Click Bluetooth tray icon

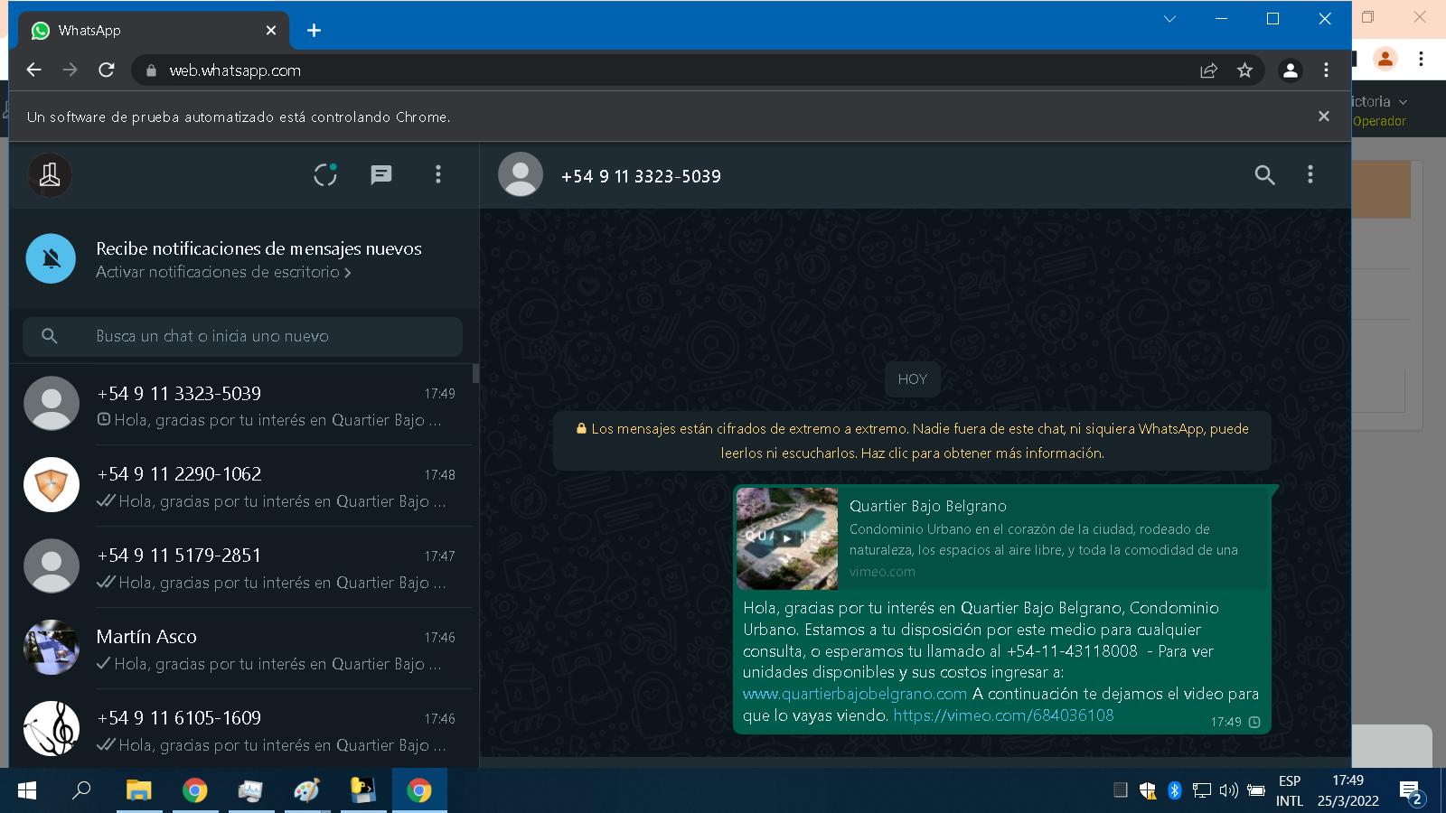1174,790
